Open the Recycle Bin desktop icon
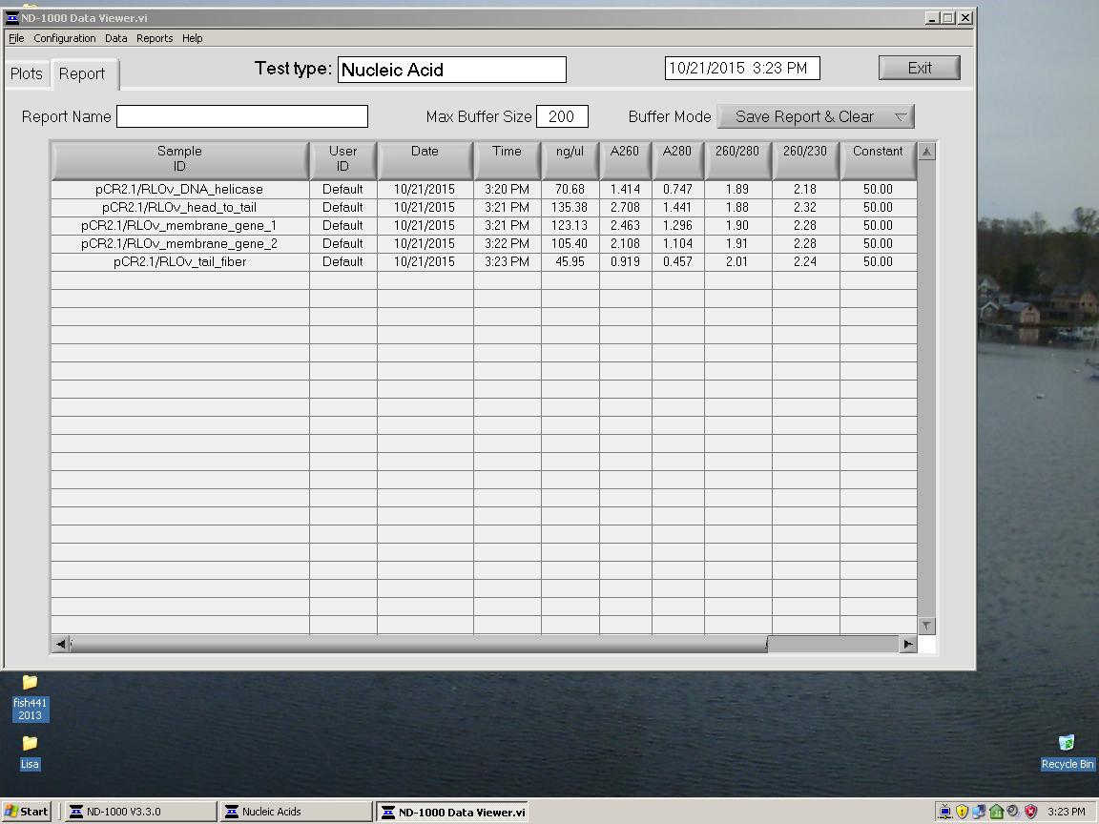The image size is (1099, 824). (x=1067, y=752)
